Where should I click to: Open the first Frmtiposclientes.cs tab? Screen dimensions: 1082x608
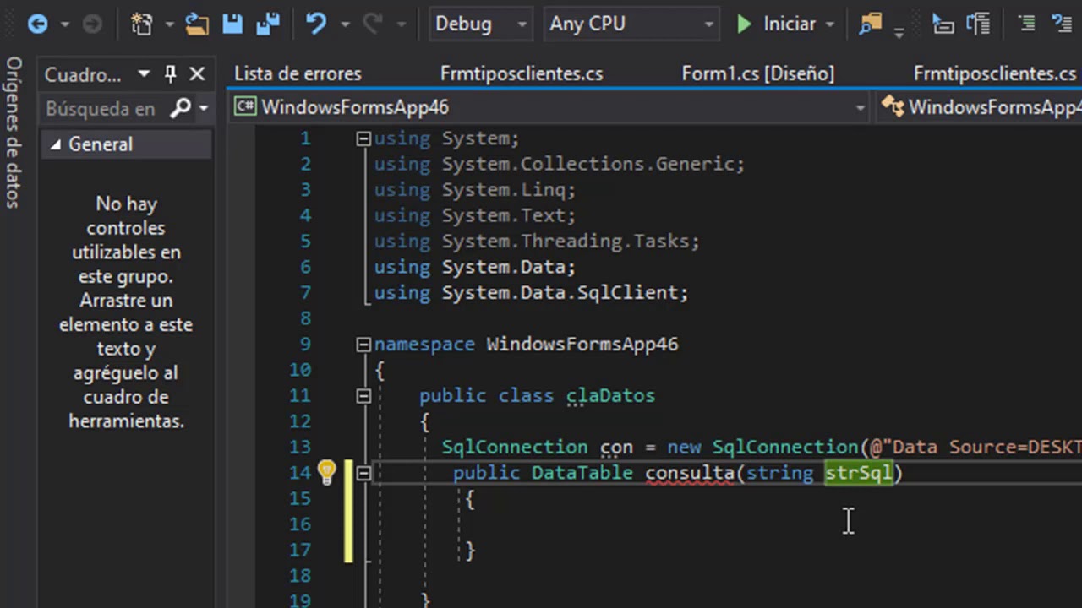522,73
